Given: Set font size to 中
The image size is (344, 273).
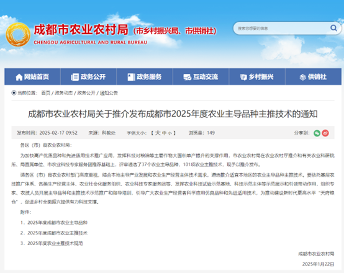Looking at the screenshot, I should [164, 133].
